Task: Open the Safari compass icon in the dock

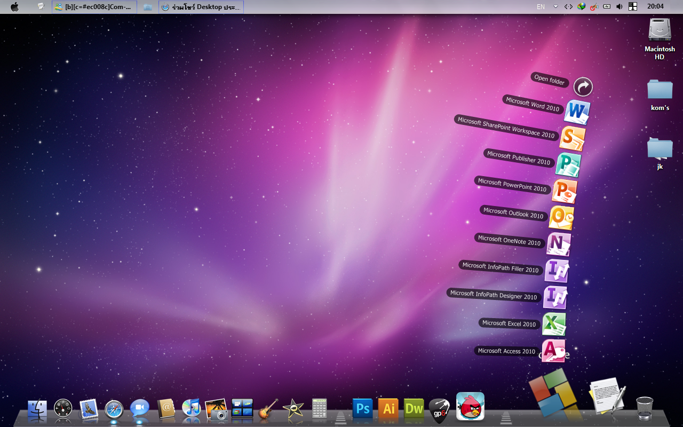Action: coord(114,409)
